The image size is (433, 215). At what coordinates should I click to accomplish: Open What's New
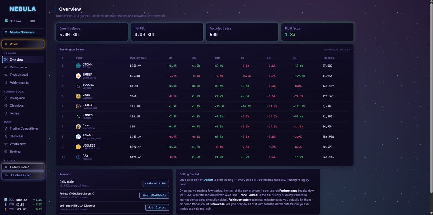click(x=23, y=144)
